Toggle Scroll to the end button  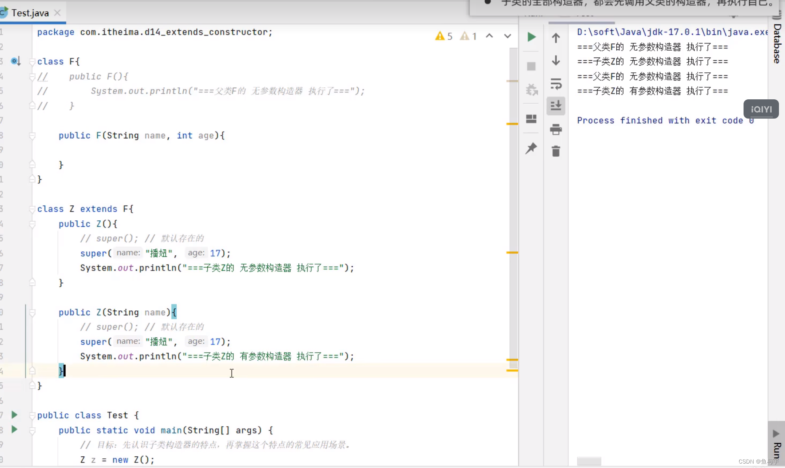pyautogui.click(x=556, y=106)
